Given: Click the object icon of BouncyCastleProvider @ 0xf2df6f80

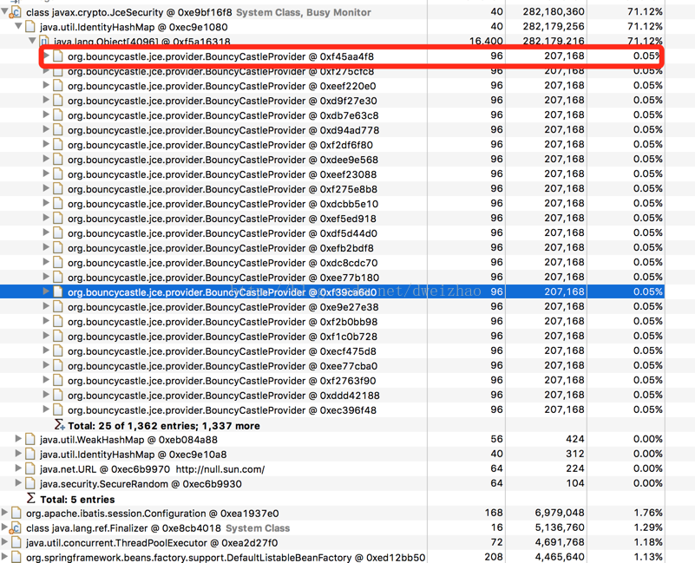Looking at the screenshot, I should coord(57,145).
